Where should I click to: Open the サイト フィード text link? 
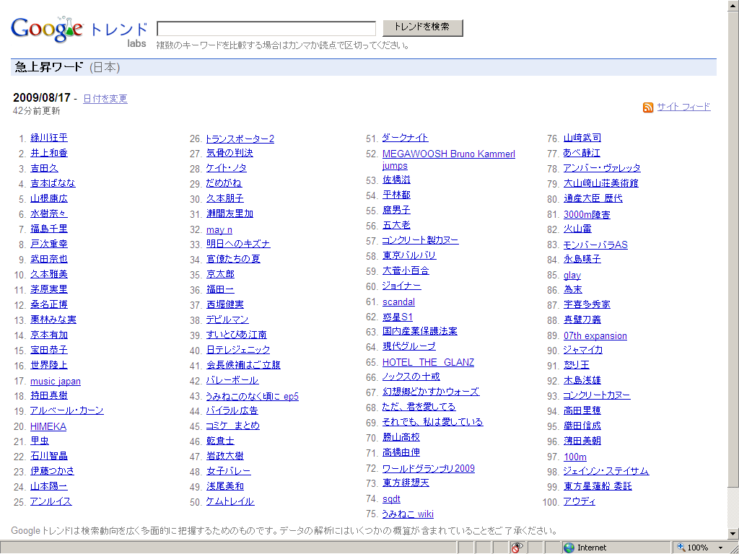click(683, 107)
